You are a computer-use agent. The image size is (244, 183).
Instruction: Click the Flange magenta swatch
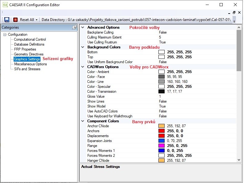pos(162,146)
